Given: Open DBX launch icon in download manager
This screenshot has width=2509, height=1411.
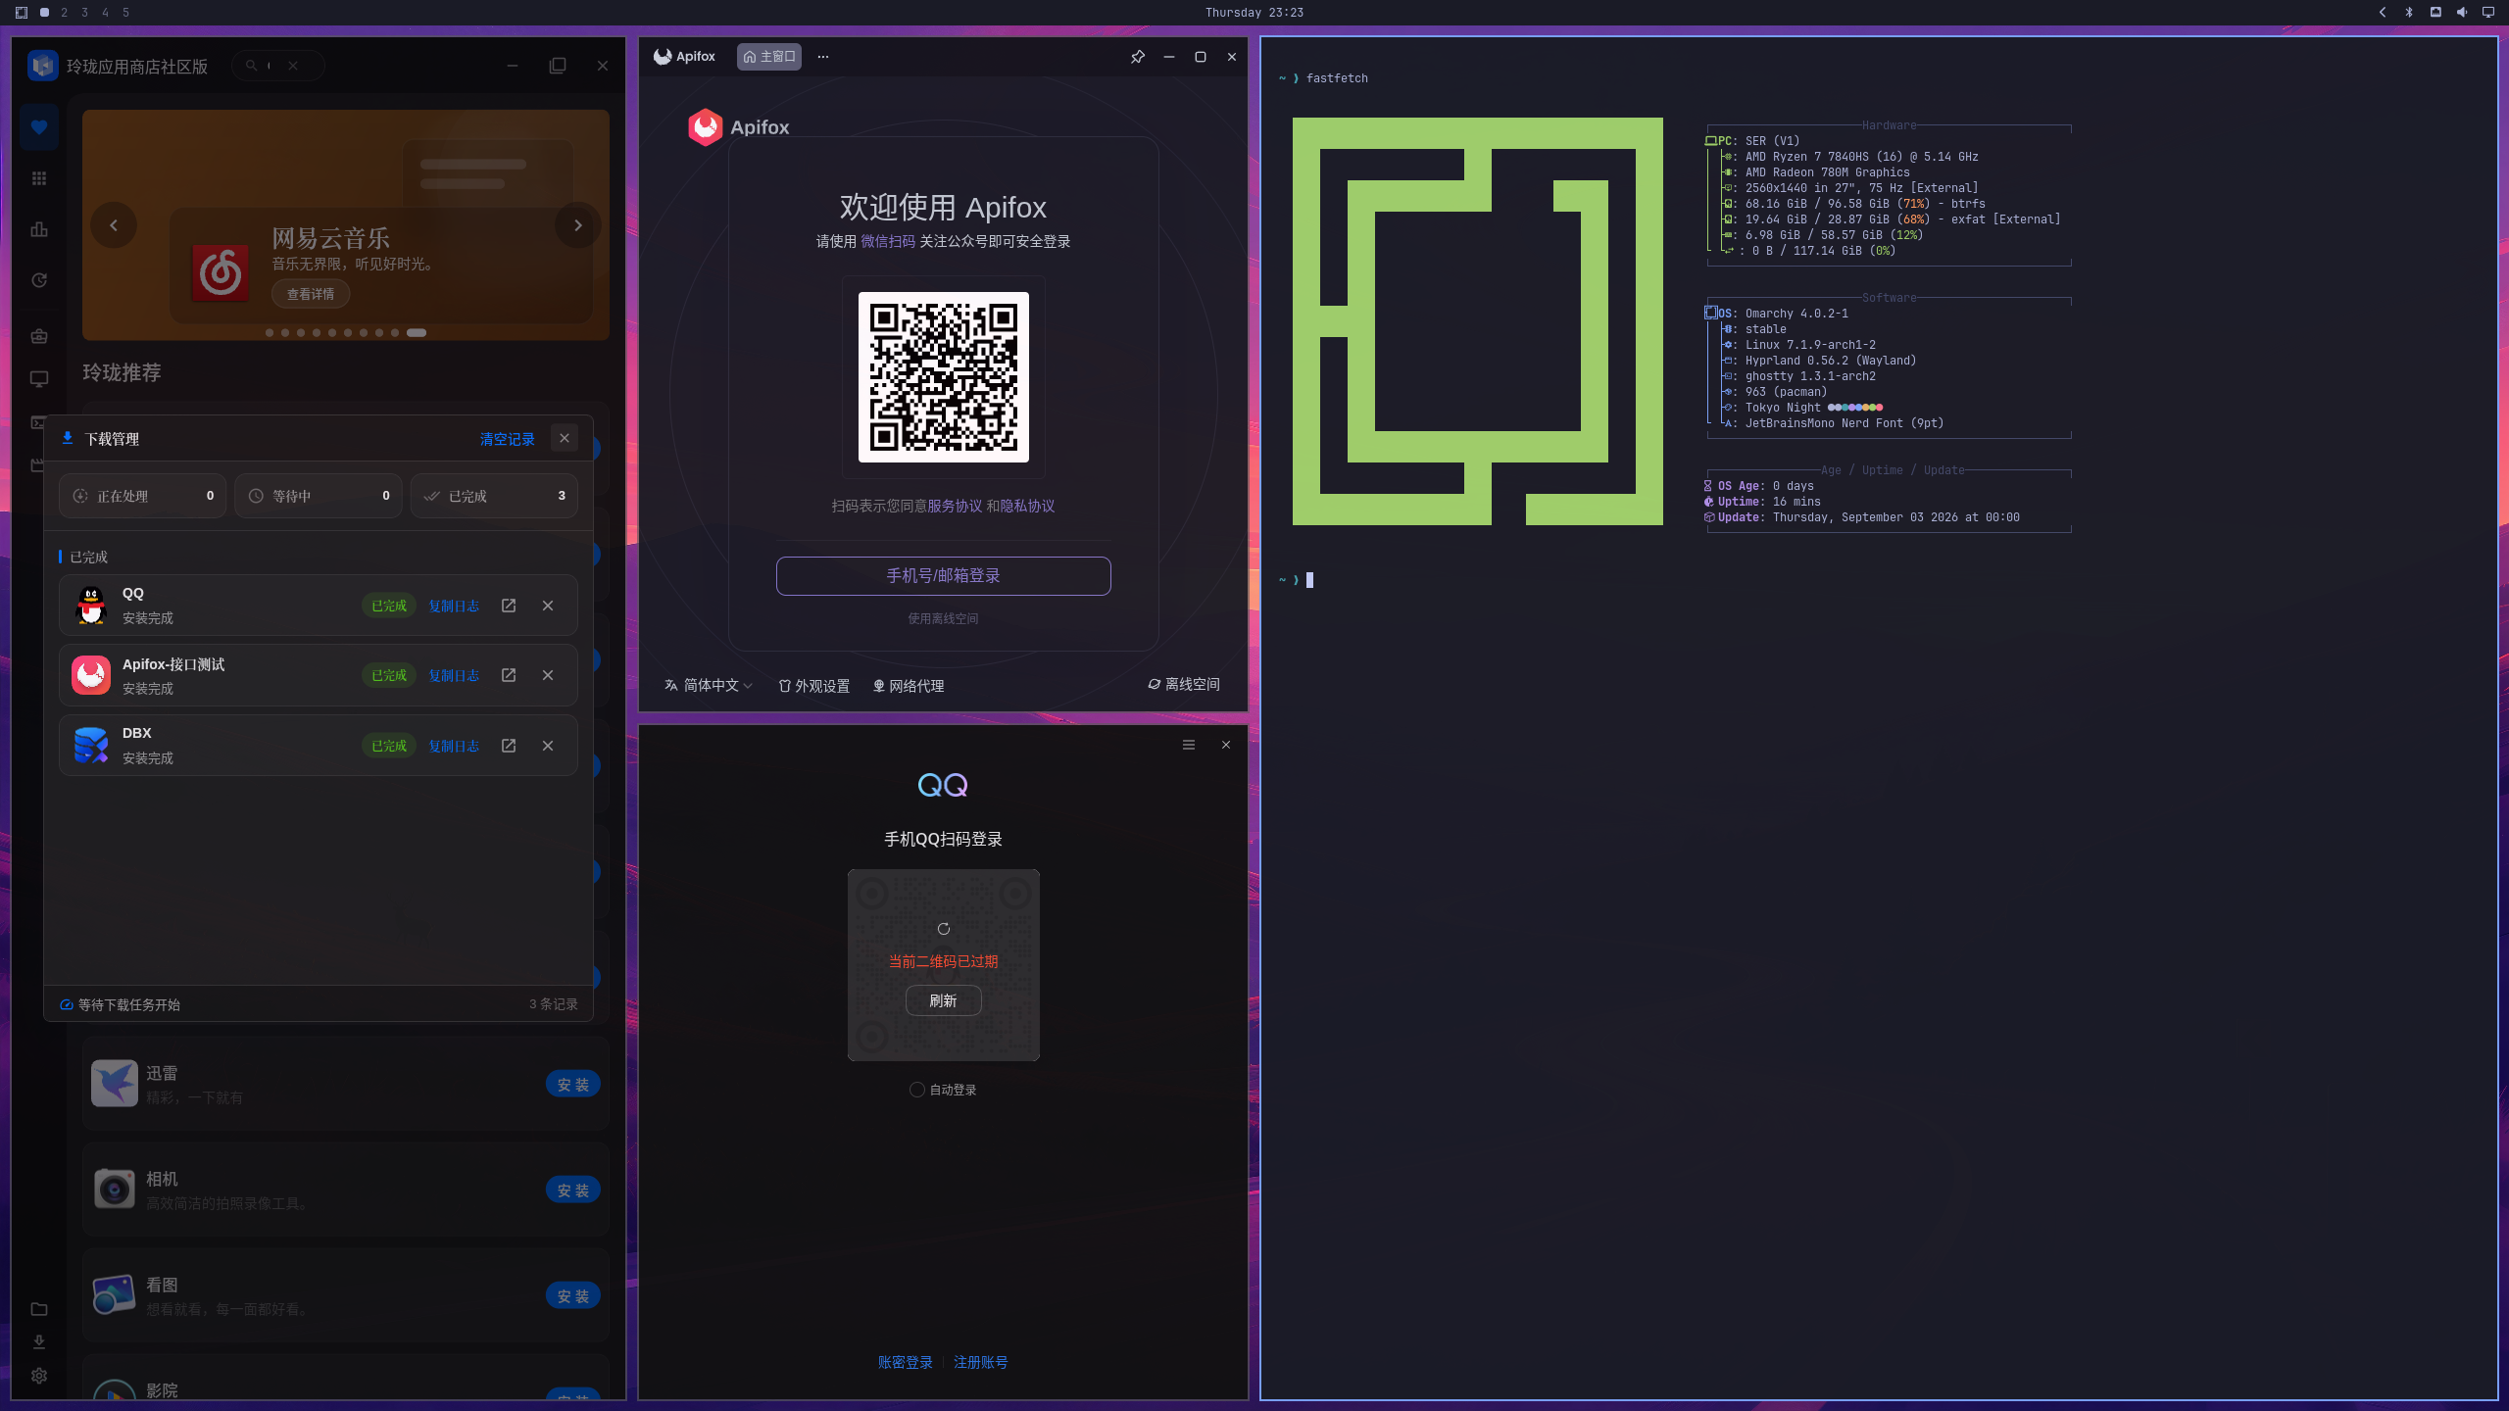Looking at the screenshot, I should [509, 746].
